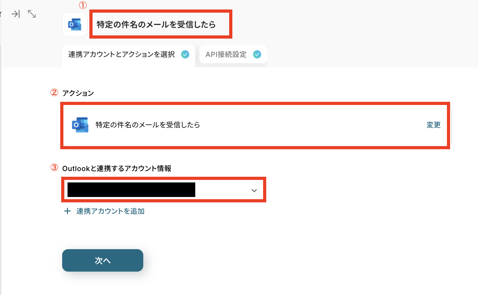Click the circled number 2 beside アクション
Viewport: 478px width, 295px height.
[54, 92]
